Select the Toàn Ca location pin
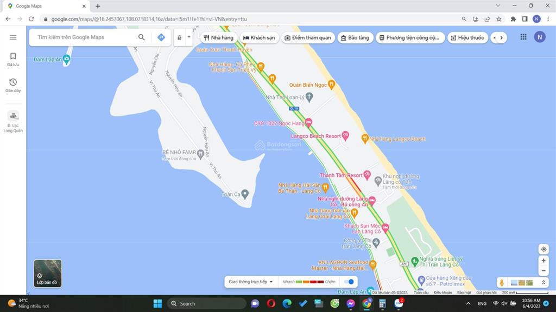This screenshot has width=556, height=312. point(245,194)
